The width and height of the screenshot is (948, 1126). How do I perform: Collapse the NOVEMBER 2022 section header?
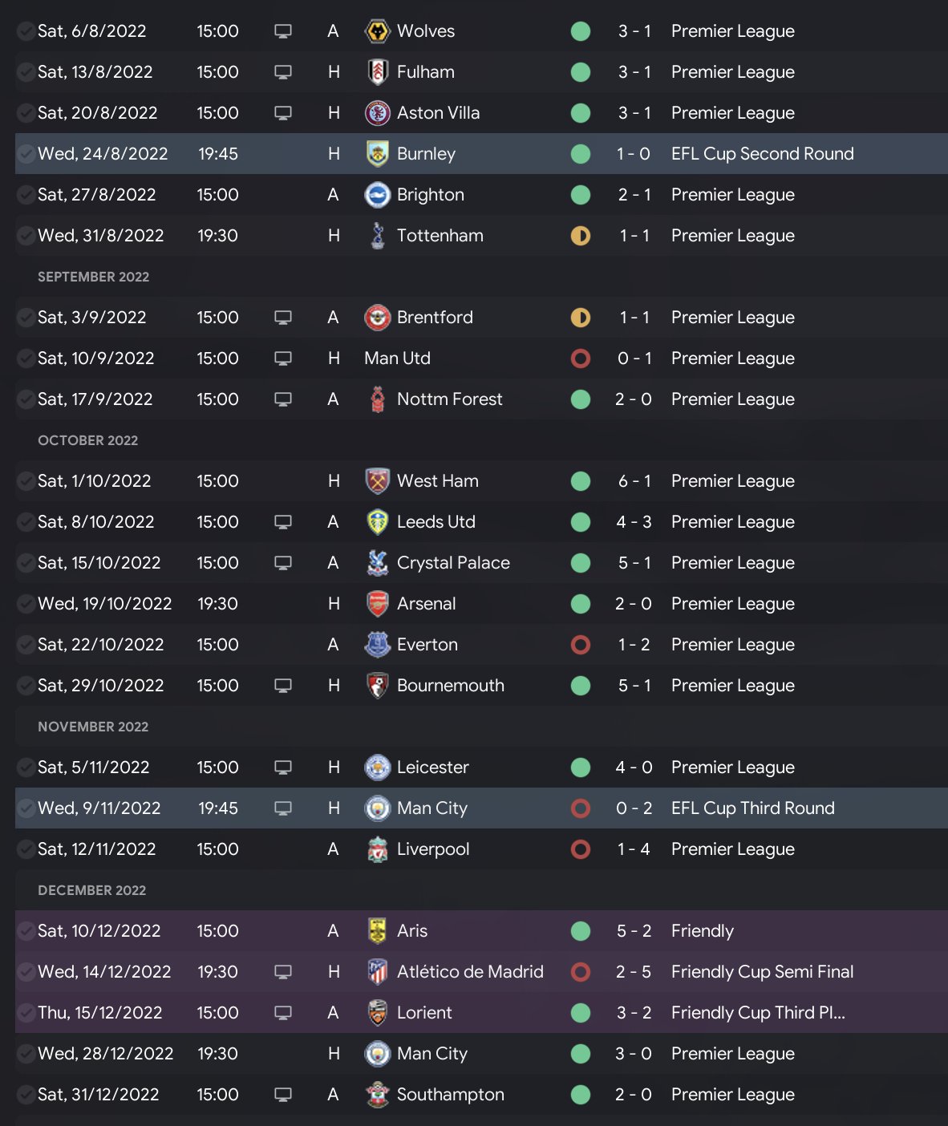(93, 727)
